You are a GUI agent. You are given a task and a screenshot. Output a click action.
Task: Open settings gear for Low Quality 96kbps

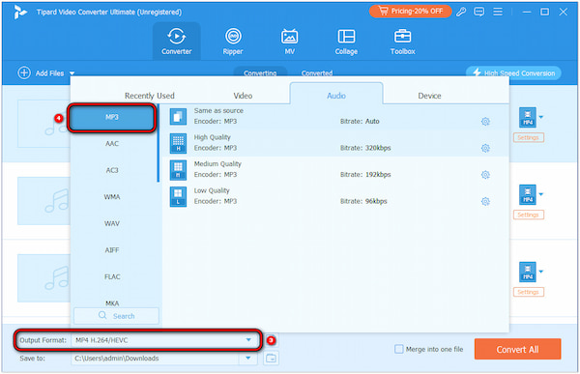click(x=485, y=201)
